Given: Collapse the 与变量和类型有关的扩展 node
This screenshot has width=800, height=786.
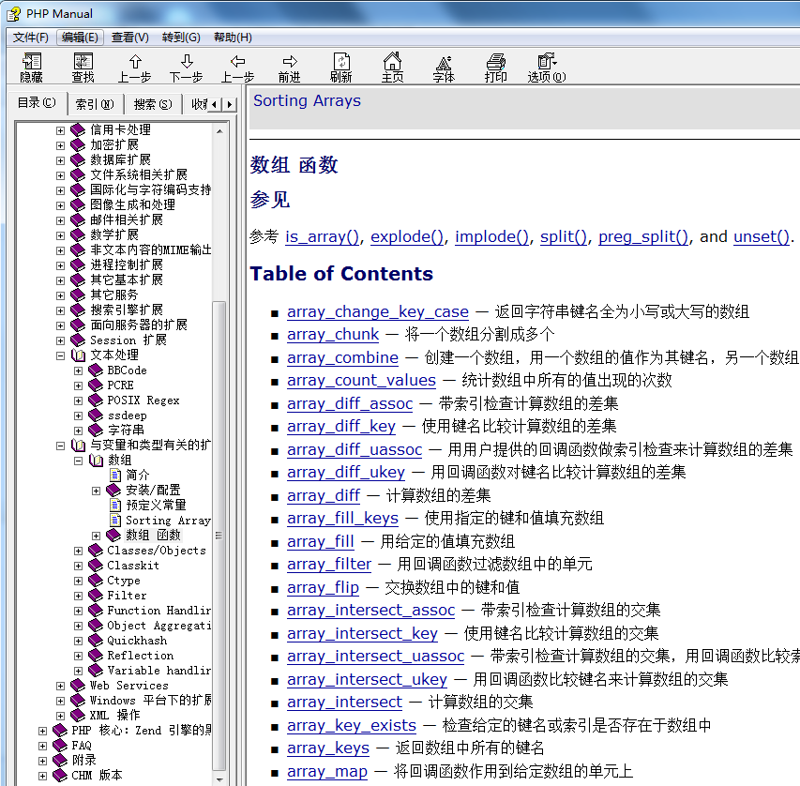Looking at the screenshot, I should (x=60, y=446).
